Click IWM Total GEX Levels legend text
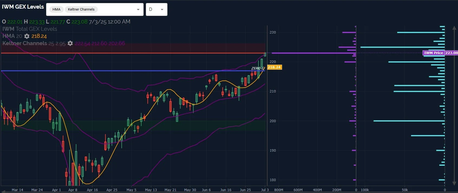The width and height of the screenshot is (458, 193). point(30,29)
